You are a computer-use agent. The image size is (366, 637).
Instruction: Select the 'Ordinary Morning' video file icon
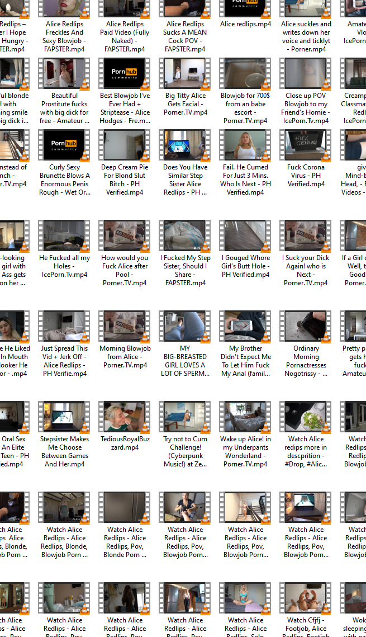click(306, 327)
